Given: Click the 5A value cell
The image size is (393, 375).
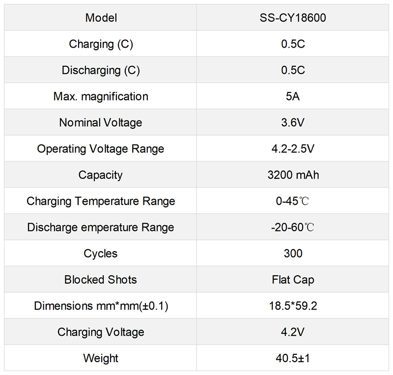Looking at the screenshot, I should coord(293,96).
